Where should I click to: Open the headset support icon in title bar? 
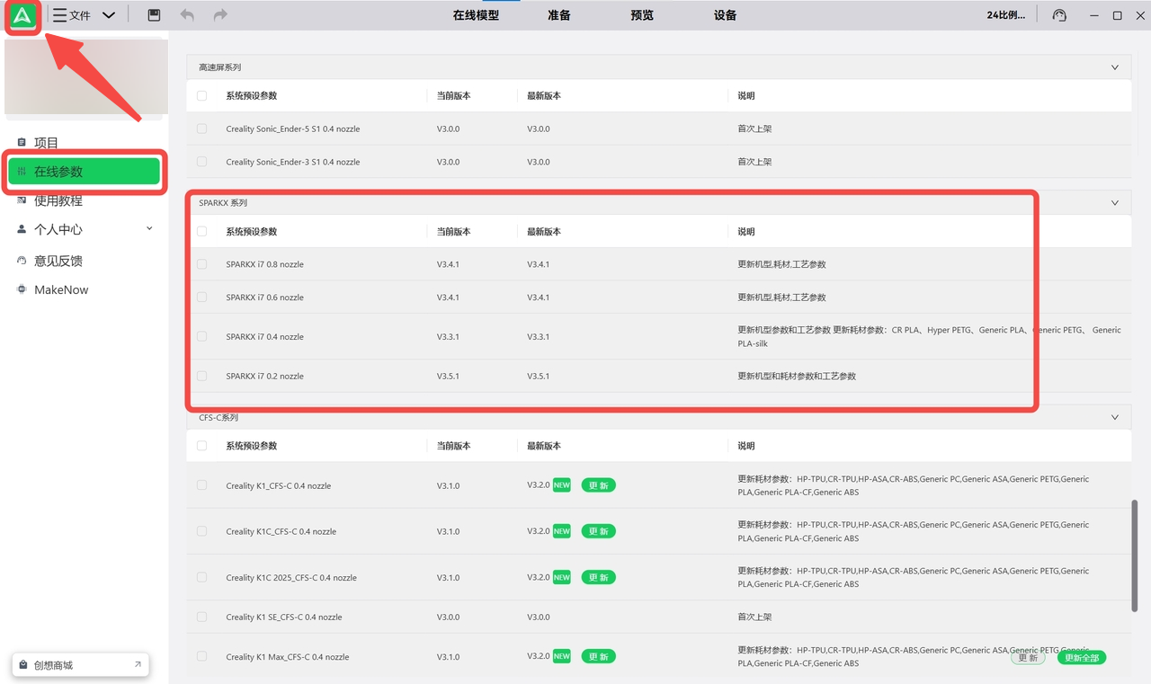click(x=1059, y=15)
